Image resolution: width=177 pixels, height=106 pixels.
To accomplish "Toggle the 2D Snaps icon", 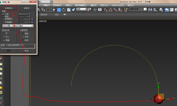I will pyautogui.click(x=106, y=10).
